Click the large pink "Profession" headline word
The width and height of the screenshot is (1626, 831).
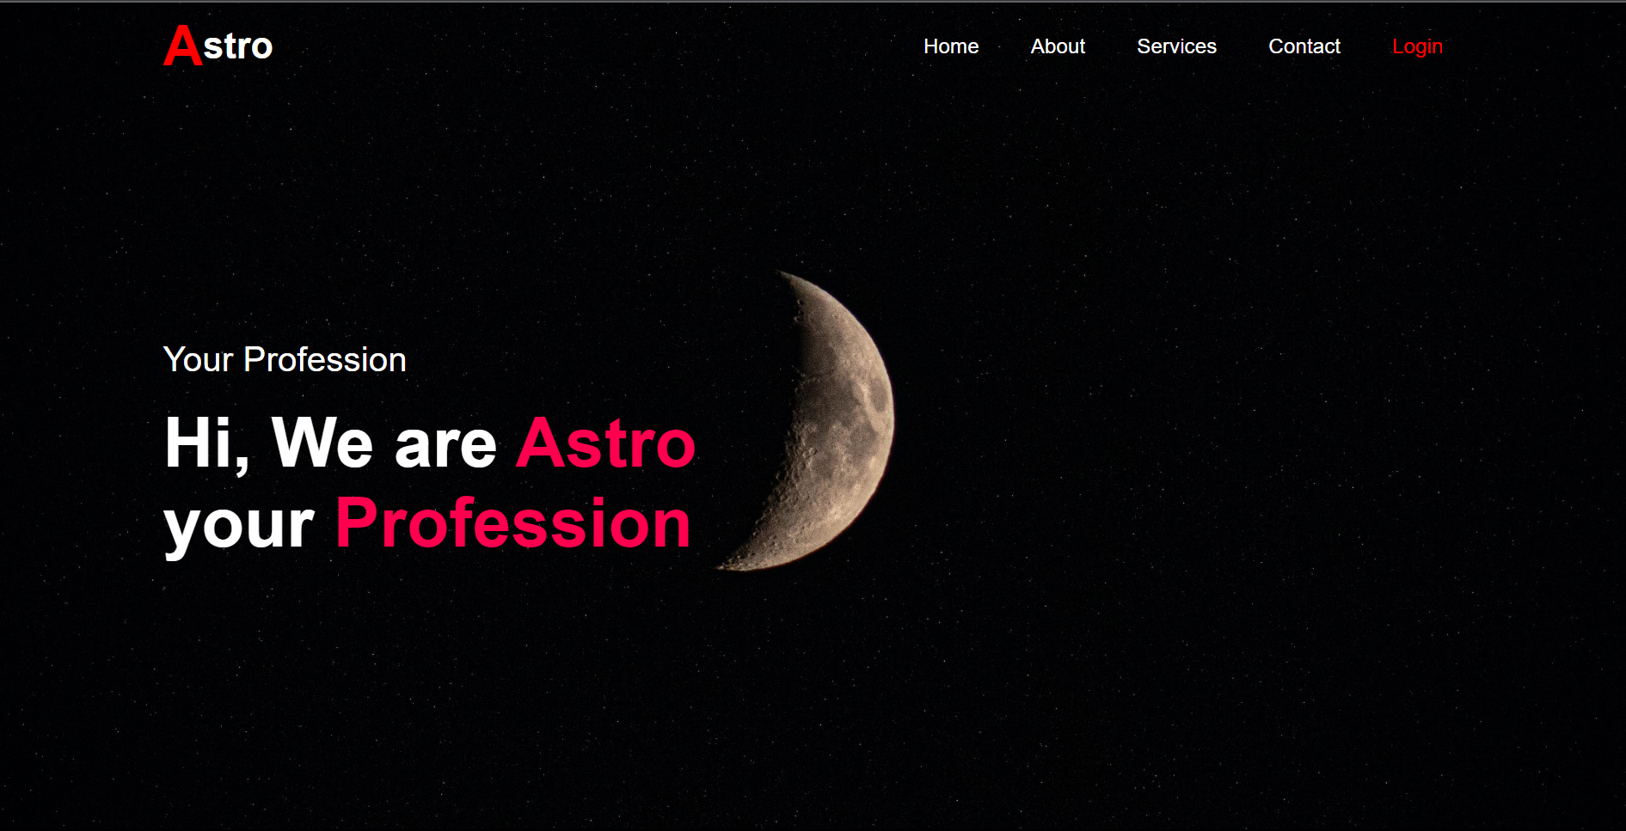(512, 523)
